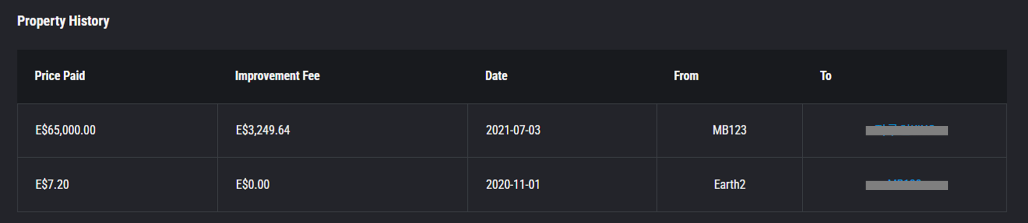Click the To column header
1028x223 pixels.
(826, 76)
